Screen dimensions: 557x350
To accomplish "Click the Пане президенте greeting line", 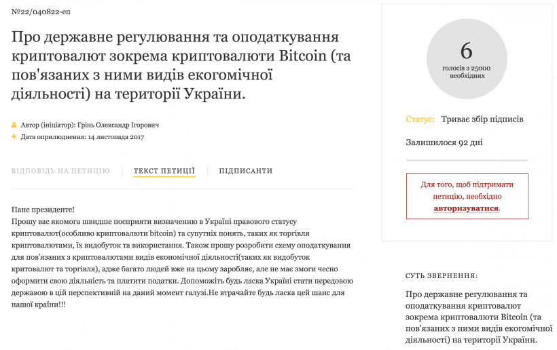I will pos(43,210).
